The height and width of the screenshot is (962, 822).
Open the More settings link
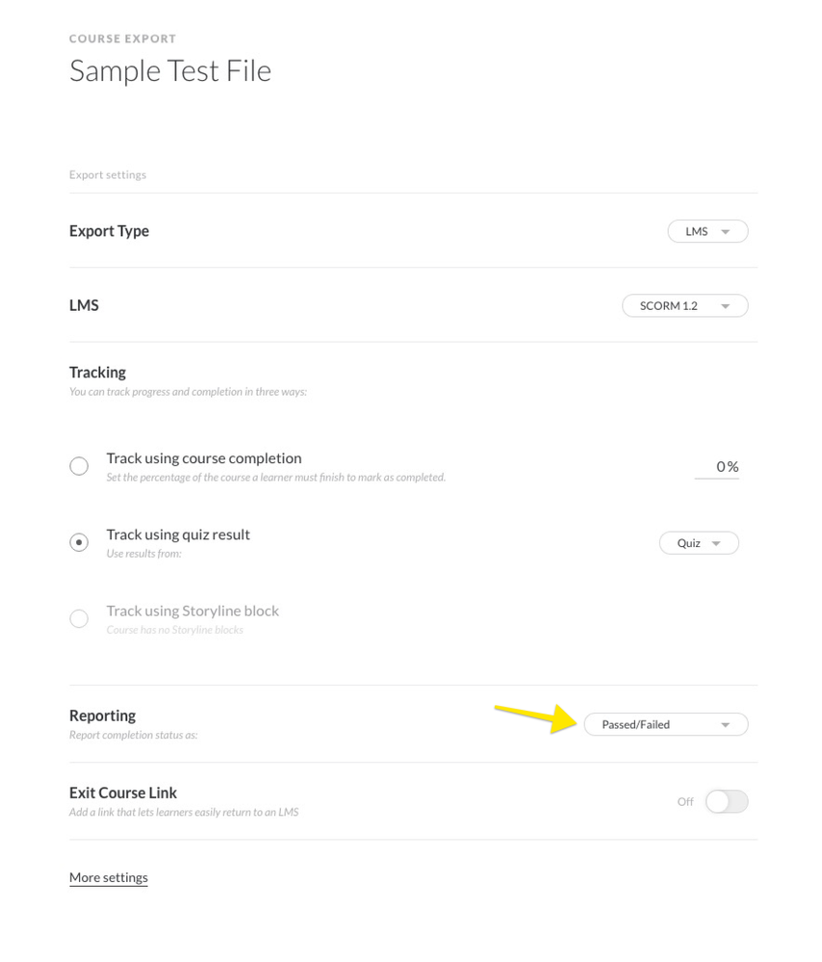(109, 877)
